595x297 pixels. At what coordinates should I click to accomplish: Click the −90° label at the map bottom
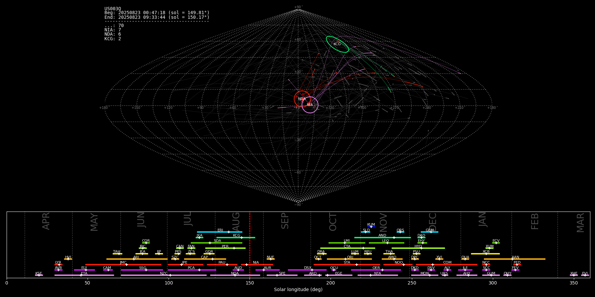tap(298, 205)
